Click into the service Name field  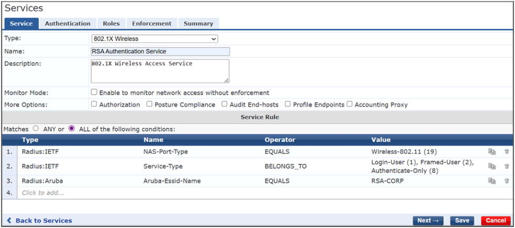click(x=160, y=51)
